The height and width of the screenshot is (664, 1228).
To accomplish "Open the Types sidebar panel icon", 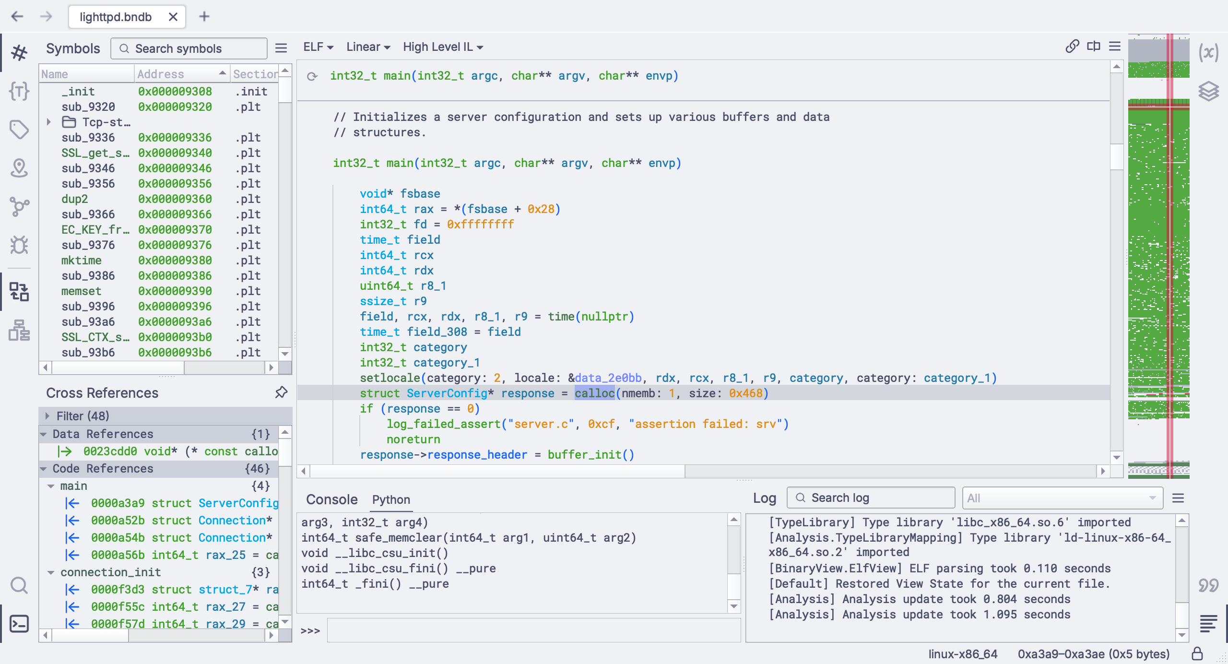I will click(19, 91).
